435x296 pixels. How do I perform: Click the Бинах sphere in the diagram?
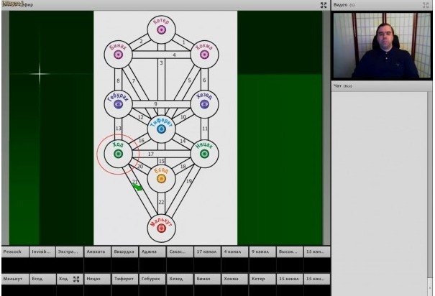[119, 54]
